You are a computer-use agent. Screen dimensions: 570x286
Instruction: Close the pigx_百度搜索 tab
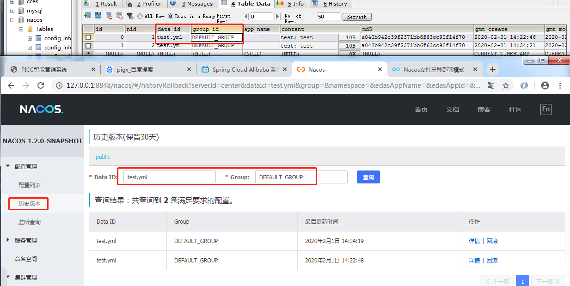tap(190, 69)
